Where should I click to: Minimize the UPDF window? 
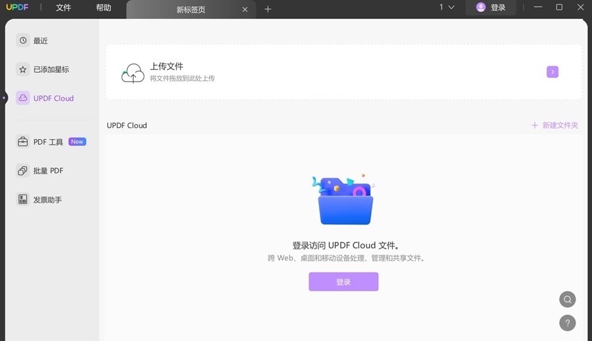point(538,7)
